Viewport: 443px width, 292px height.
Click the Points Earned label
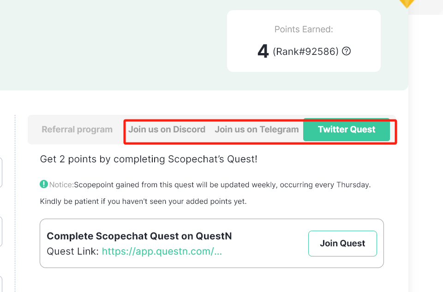(x=304, y=29)
